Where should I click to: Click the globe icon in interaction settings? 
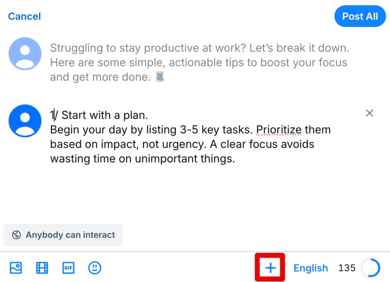tap(16, 235)
